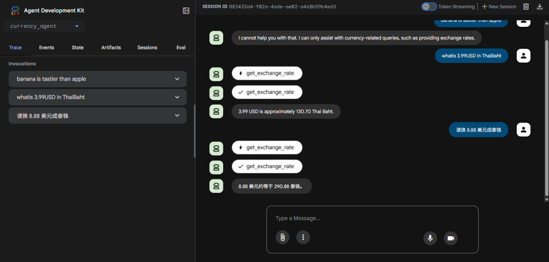Open the currency_agent selector dropdown

[44, 26]
